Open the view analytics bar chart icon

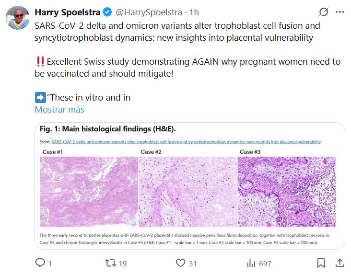(251, 263)
